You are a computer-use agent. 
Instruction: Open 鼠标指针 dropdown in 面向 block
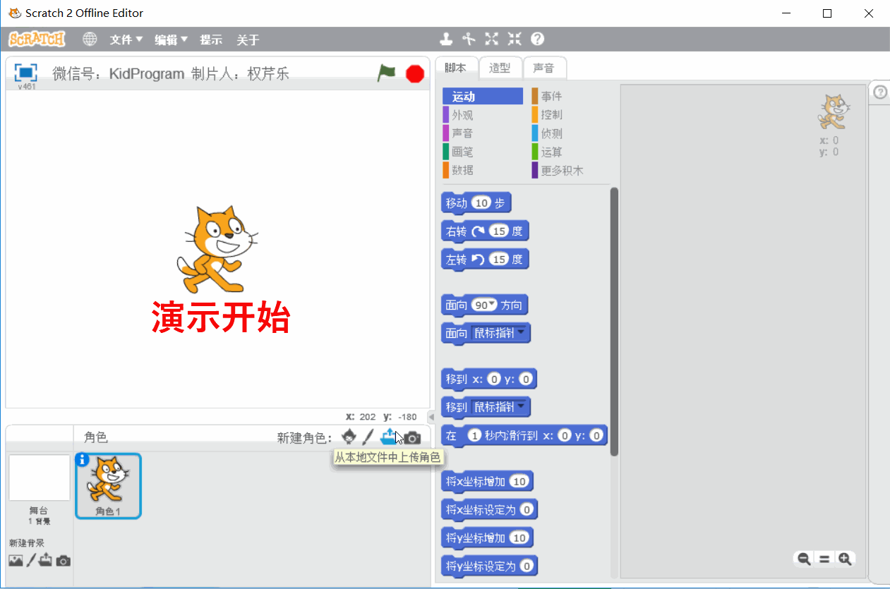click(x=522, y=332)
